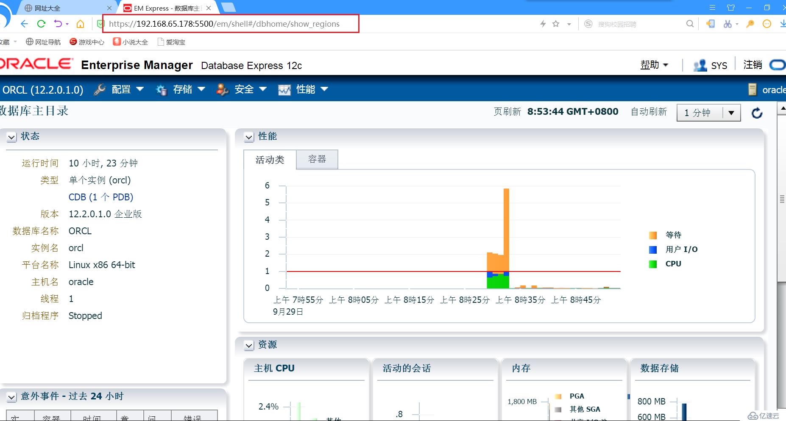Click the 数据存储 panel title
The height and width of the screenshot is (421, 786).
click(x=659, y=368)
